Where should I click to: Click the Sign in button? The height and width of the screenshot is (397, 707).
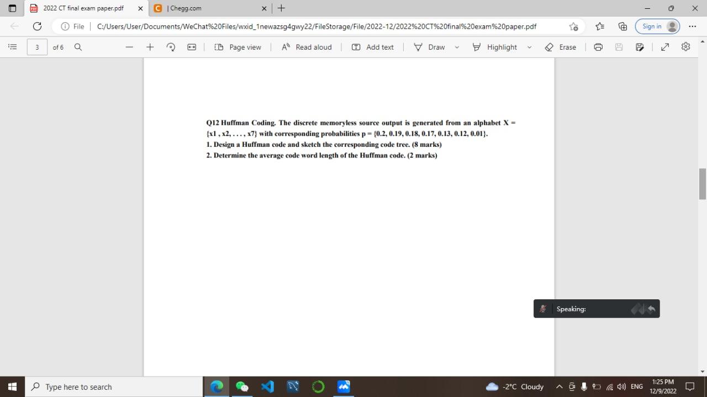[657, 26]
